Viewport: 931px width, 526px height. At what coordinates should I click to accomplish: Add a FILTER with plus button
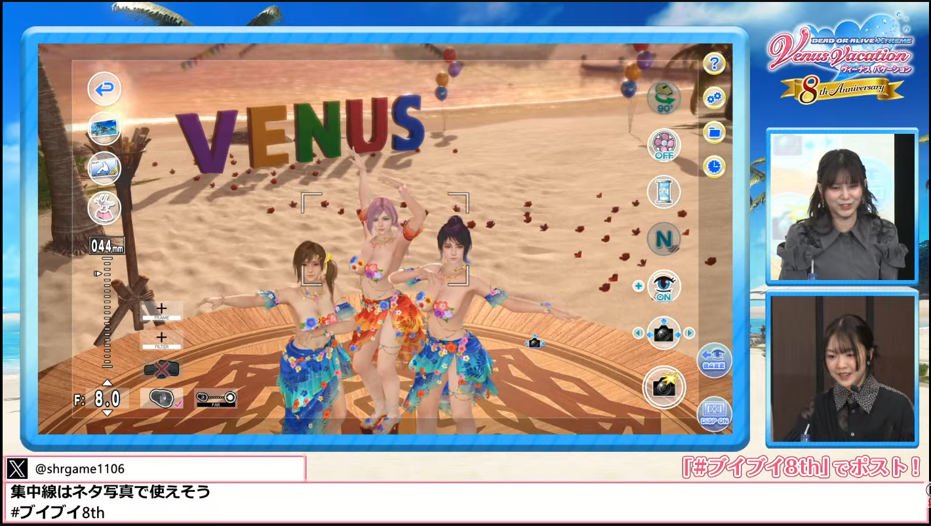pyautogui.click(x=161, y=339)
